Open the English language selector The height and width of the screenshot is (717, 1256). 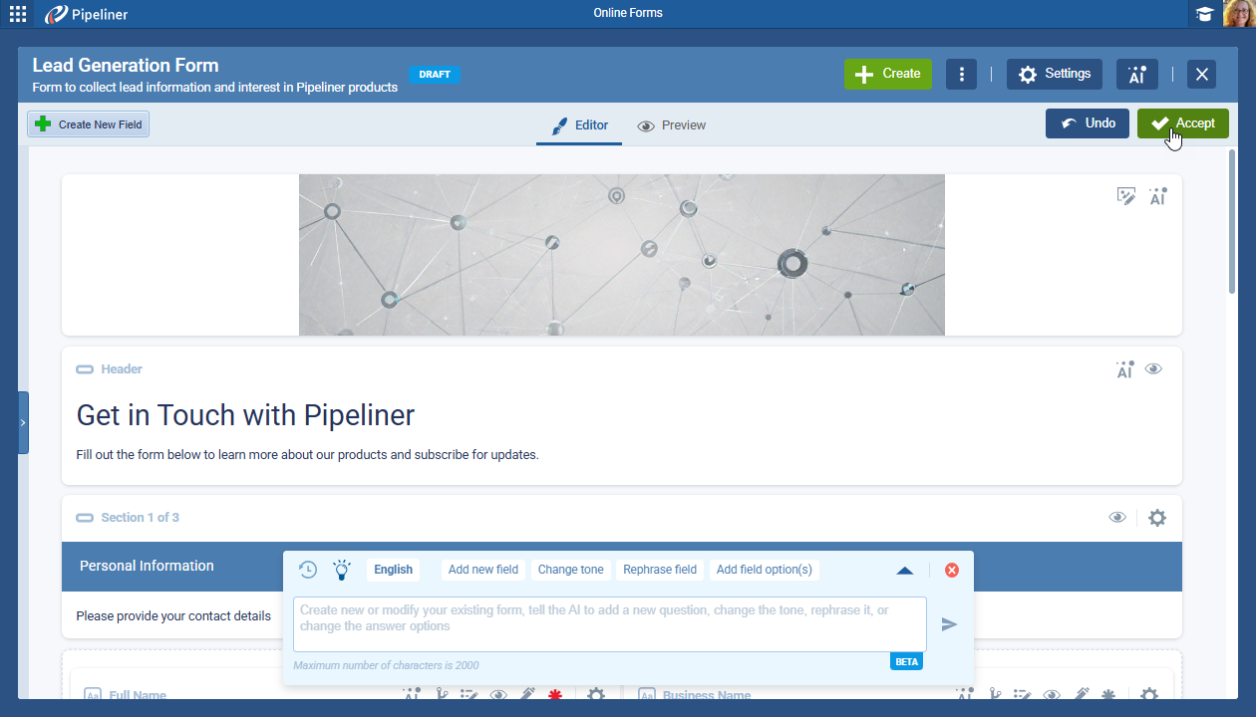(393, 570)
